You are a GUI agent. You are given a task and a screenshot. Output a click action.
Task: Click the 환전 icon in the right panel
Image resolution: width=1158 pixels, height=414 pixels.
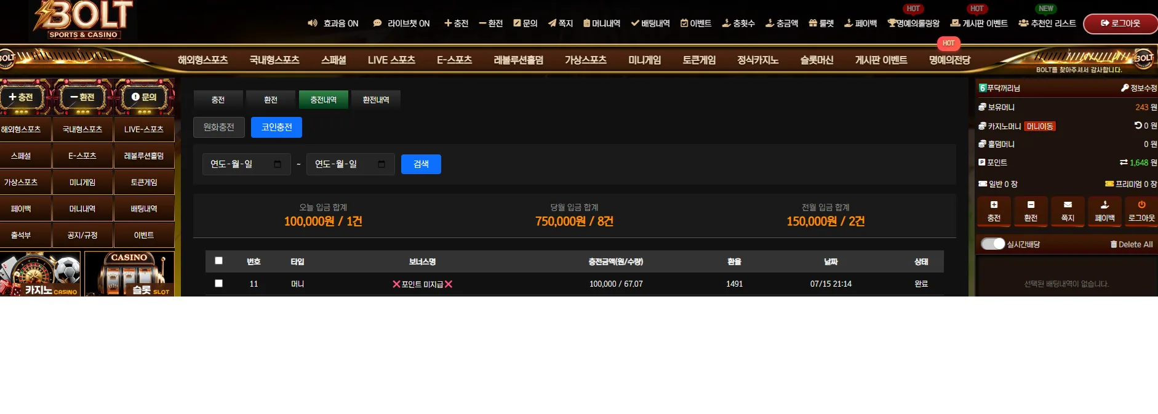tap(1031, 205)
